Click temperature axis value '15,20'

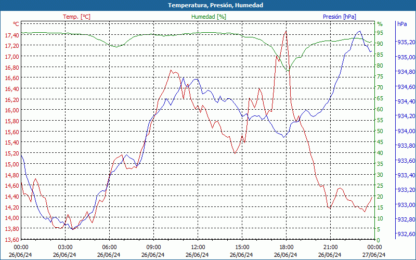12,153
